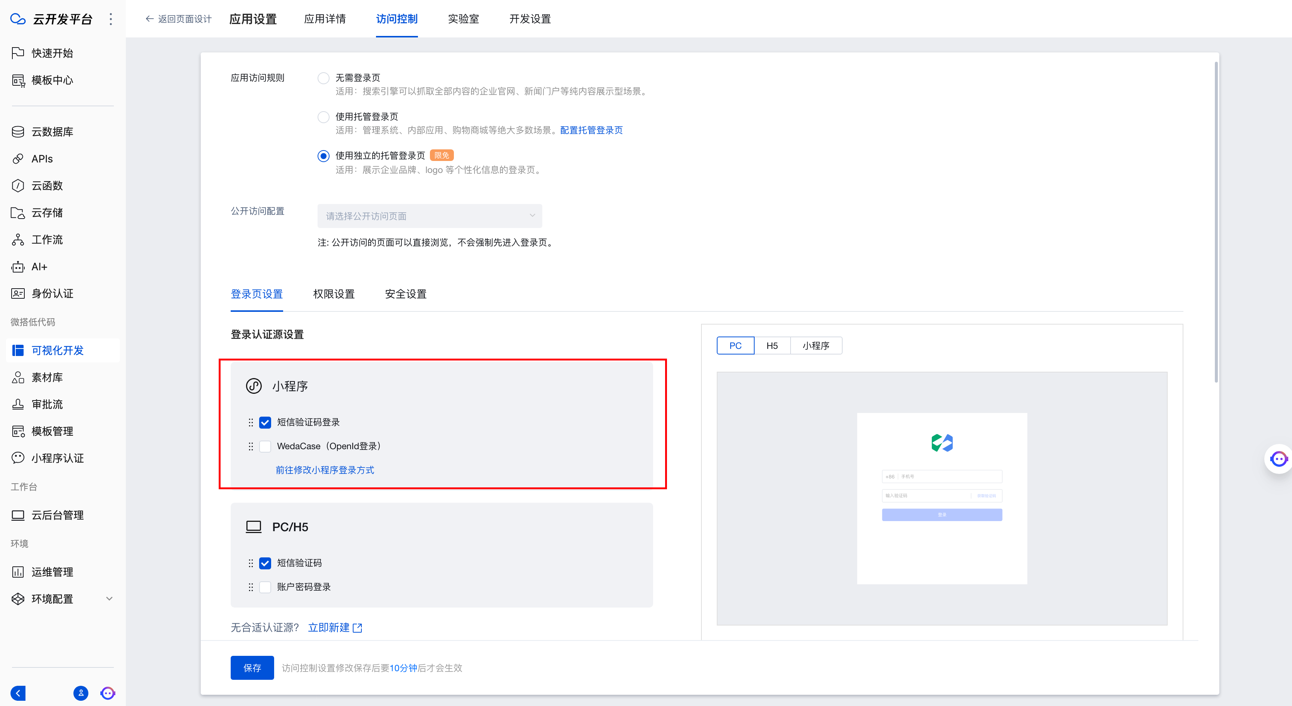This screenshot has width=1292, height=706.
Task: Open the 实验室 top tab
Action: [463, 19]
